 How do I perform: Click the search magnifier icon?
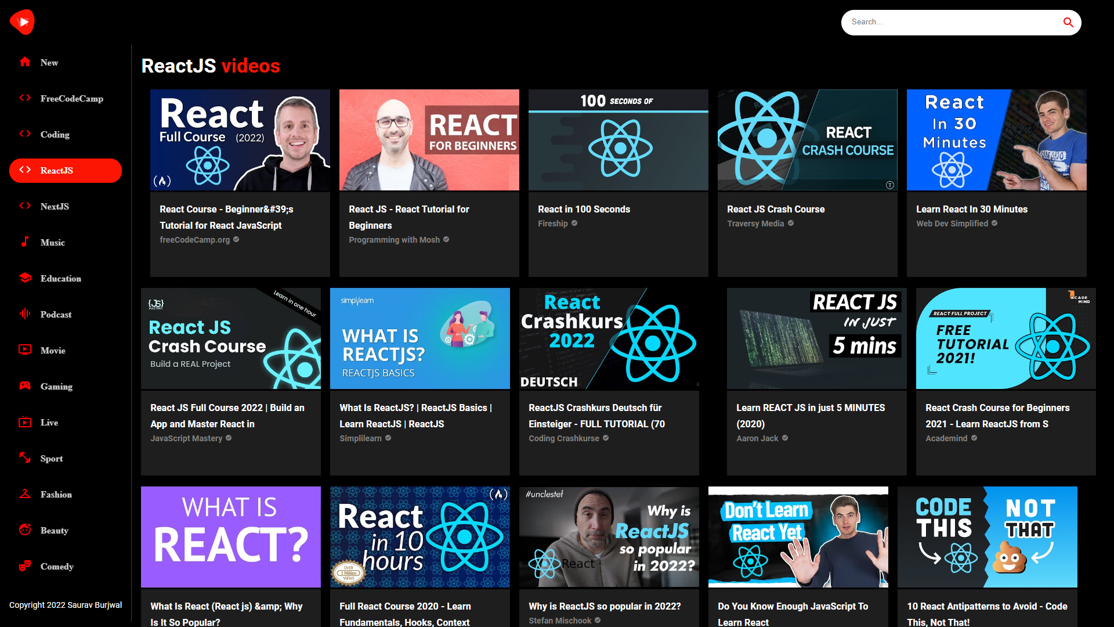(1068, 22)
